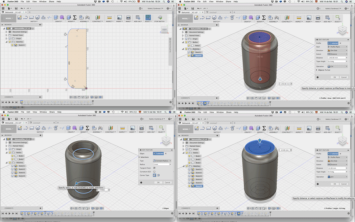Select Sketch1 in the sketch-view window browser

pyautogui.click(x=22, y=45)
